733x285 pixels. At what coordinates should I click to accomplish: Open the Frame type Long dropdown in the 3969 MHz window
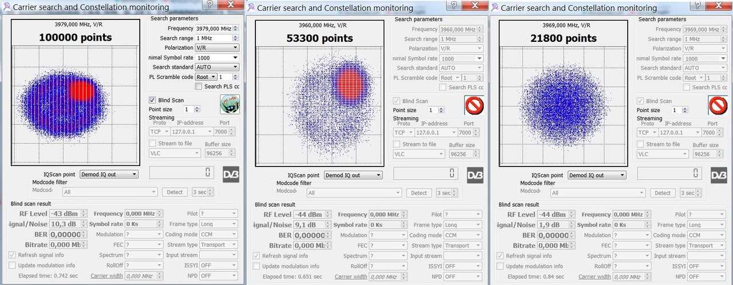tap(707, 225)
